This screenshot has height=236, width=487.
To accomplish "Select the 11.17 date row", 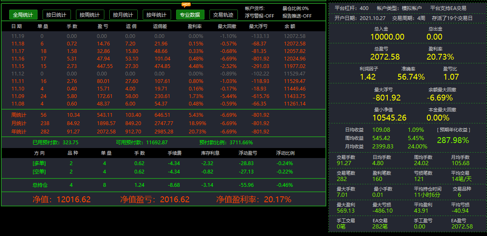I will (163, 51).
